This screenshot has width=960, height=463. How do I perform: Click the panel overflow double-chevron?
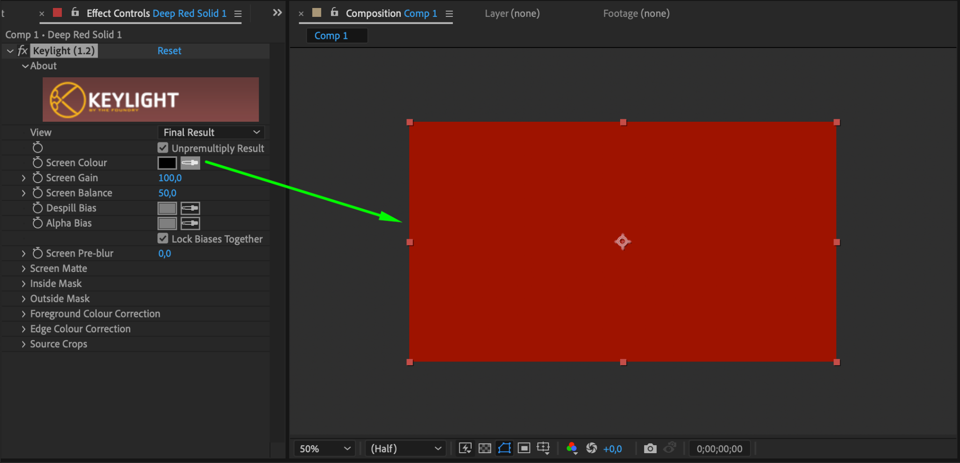pyautogui.click(x=277, y=13)
